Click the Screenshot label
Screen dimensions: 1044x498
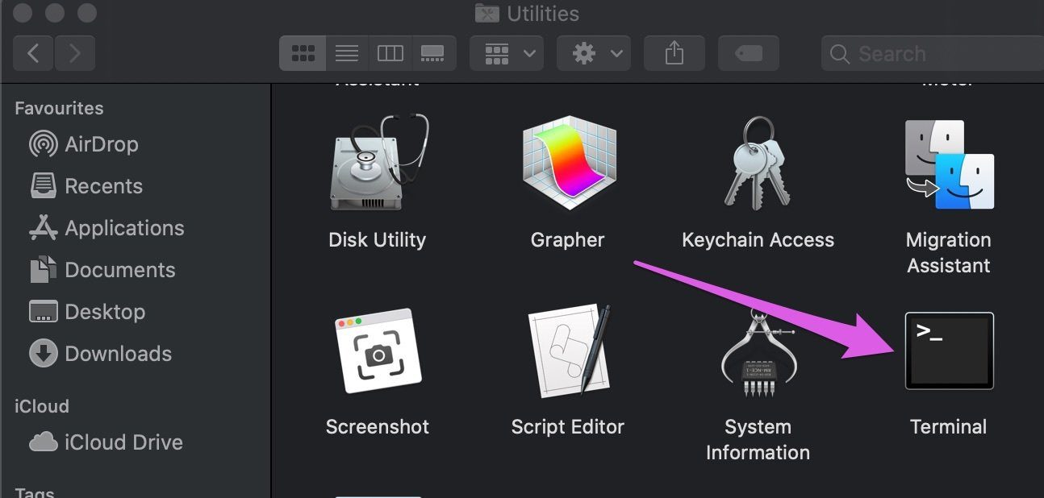click(378, 427)
